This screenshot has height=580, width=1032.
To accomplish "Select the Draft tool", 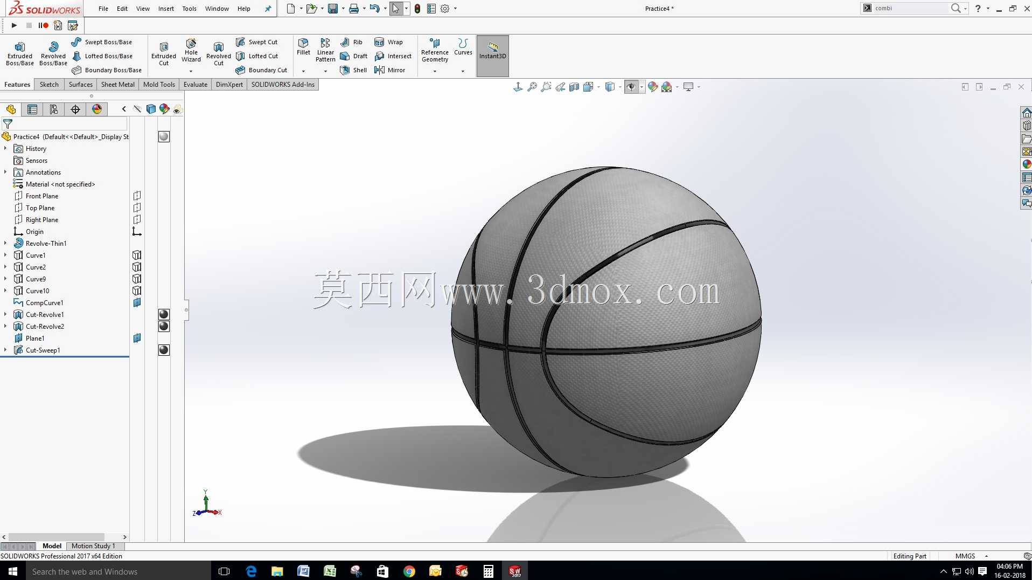I will (x=354, y=56).
